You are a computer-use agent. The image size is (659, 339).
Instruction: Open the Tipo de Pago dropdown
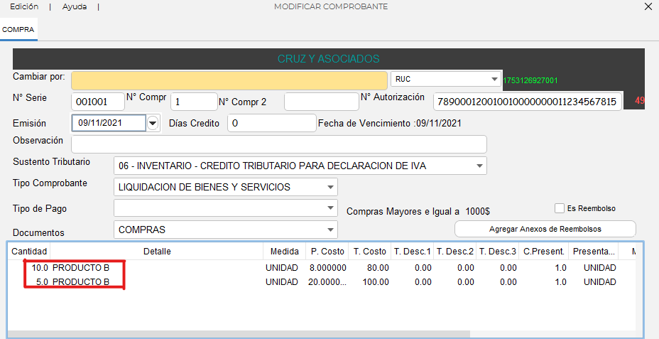(x=329, y=208)
